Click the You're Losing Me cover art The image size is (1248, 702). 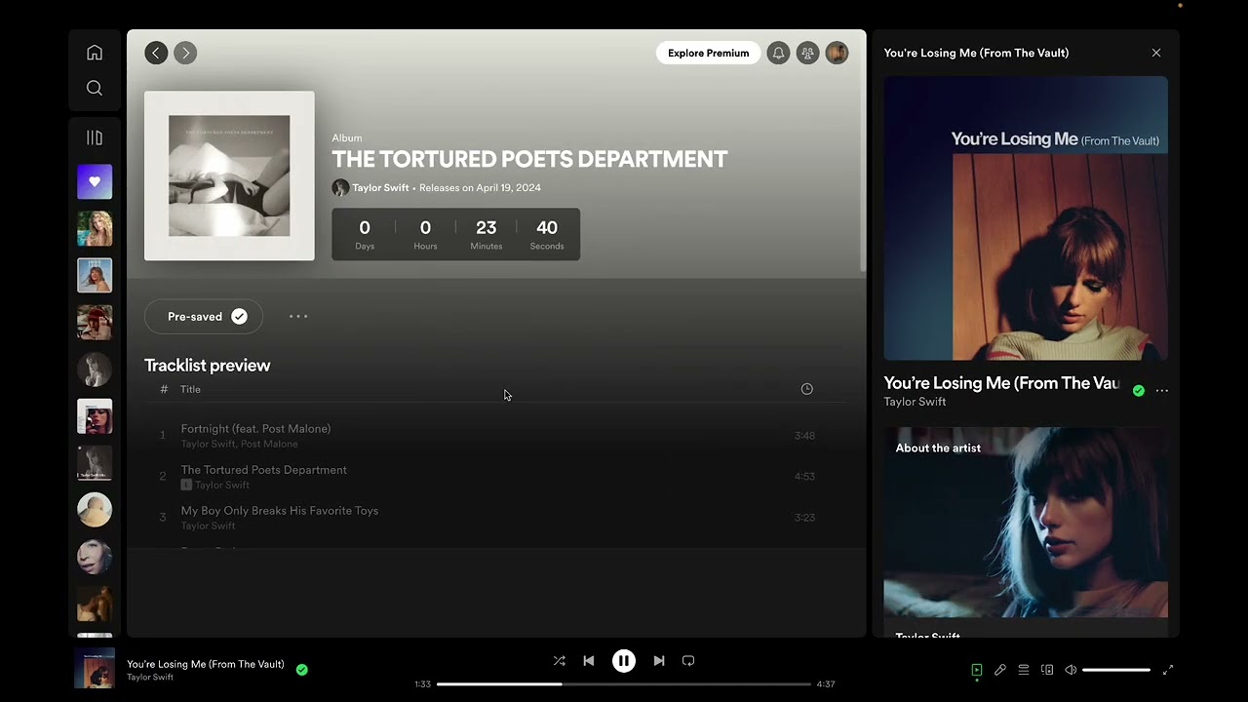point(1026,218)
